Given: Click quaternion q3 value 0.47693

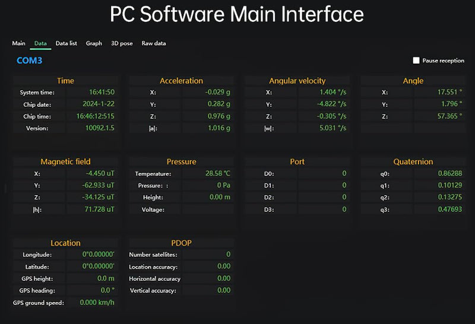Looking at the screenshot, I should [450, 209].
